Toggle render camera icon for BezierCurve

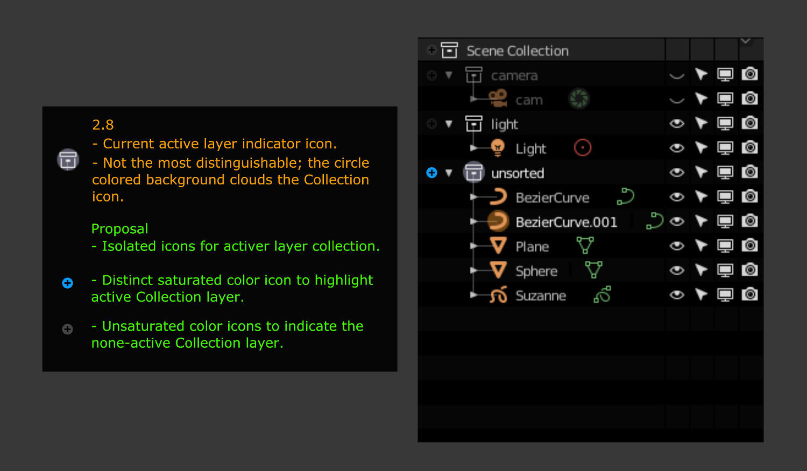(x=749, y=196)
